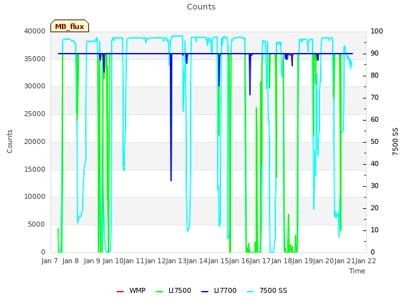Click the Jan 20 date tick
404x303 pixels.
324,261
